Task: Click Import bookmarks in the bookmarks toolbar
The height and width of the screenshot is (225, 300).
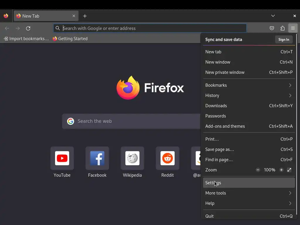Action: pos(26,39)
